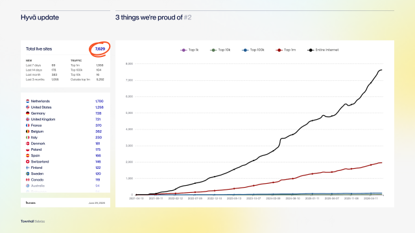Click the Germany flag icon
This screenshot has height=233, width=415.
click(27, 113)
